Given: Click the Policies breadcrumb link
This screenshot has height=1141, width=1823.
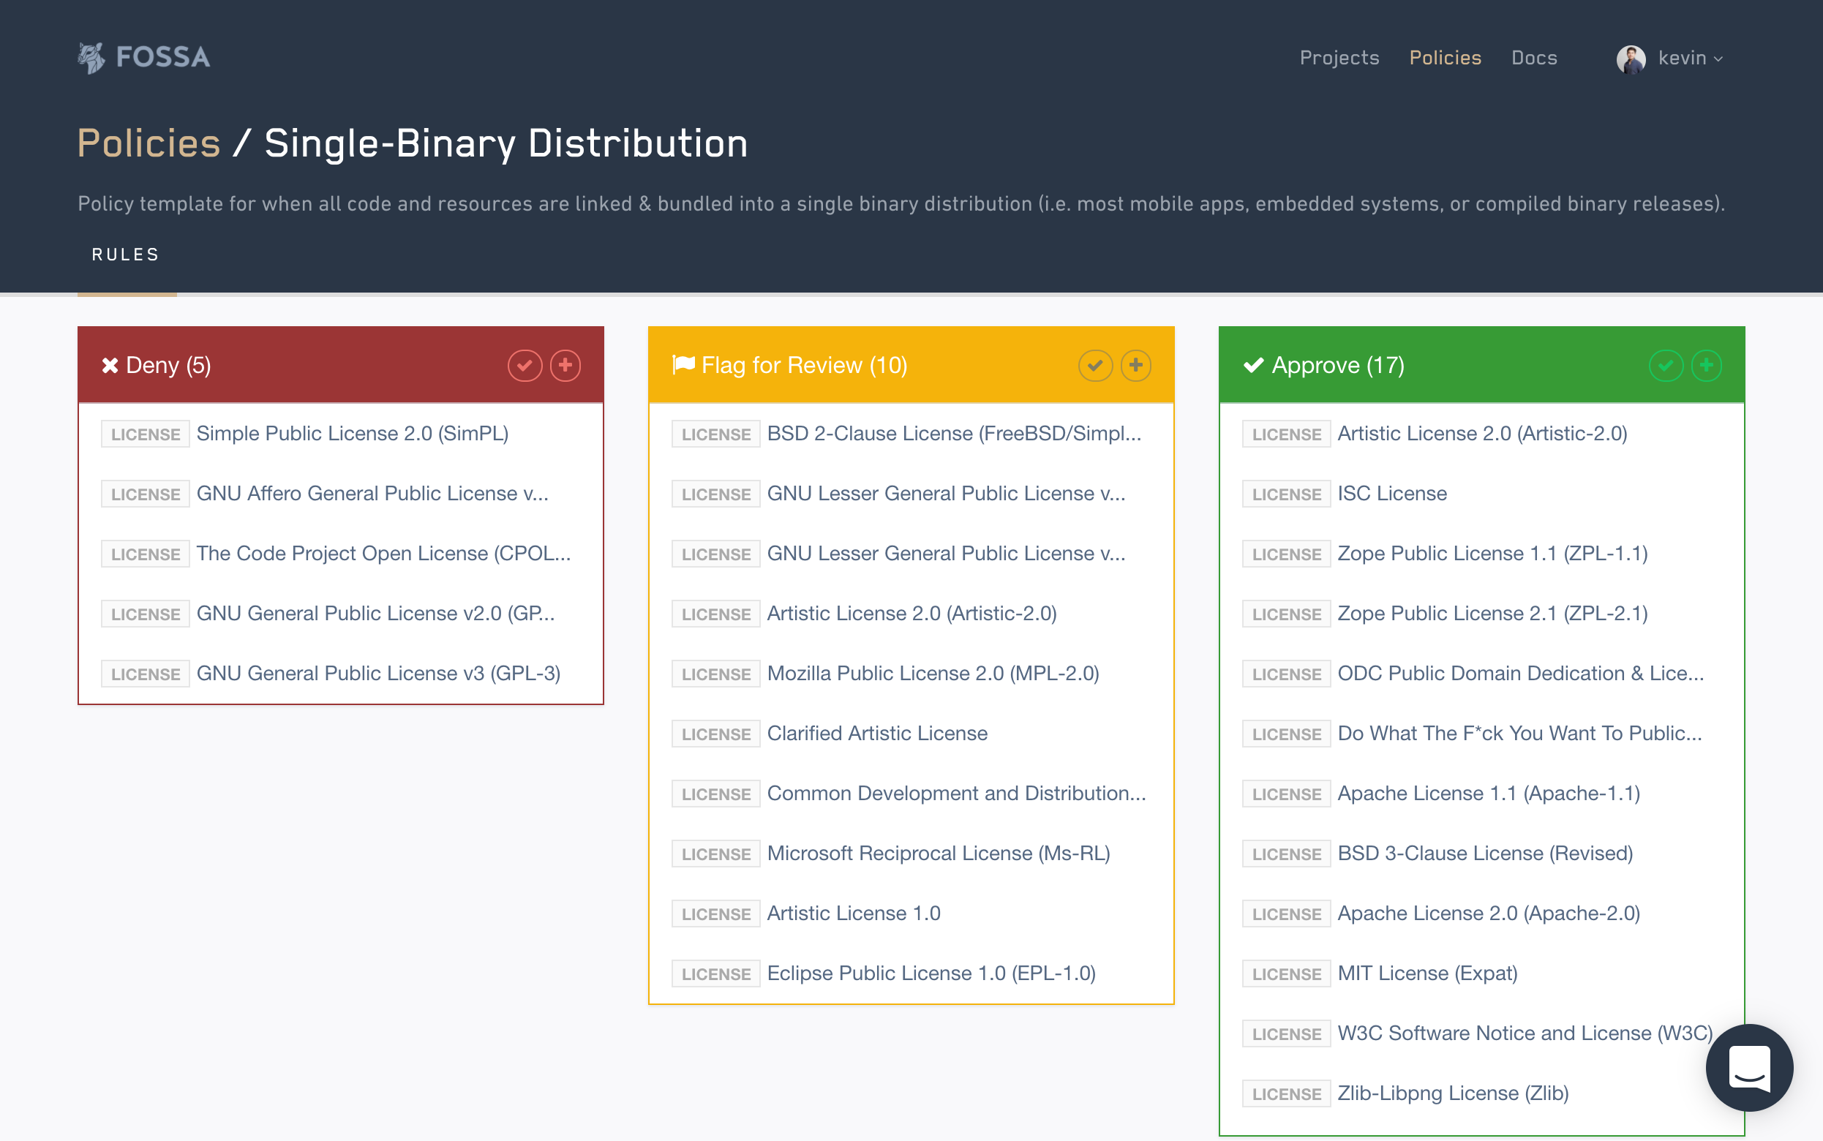Looking at the screenshot, I should [x=149, y=143].
